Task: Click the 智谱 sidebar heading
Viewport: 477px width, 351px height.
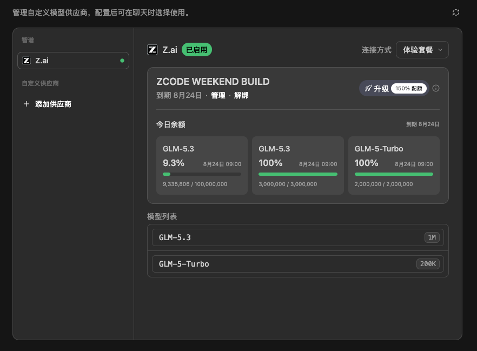Action: tap(28, 40)
